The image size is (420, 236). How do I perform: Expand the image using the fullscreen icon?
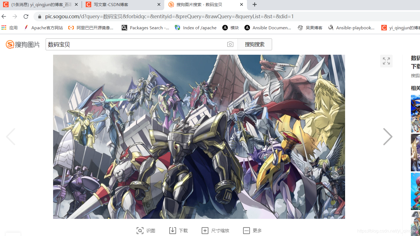[386, 61]
